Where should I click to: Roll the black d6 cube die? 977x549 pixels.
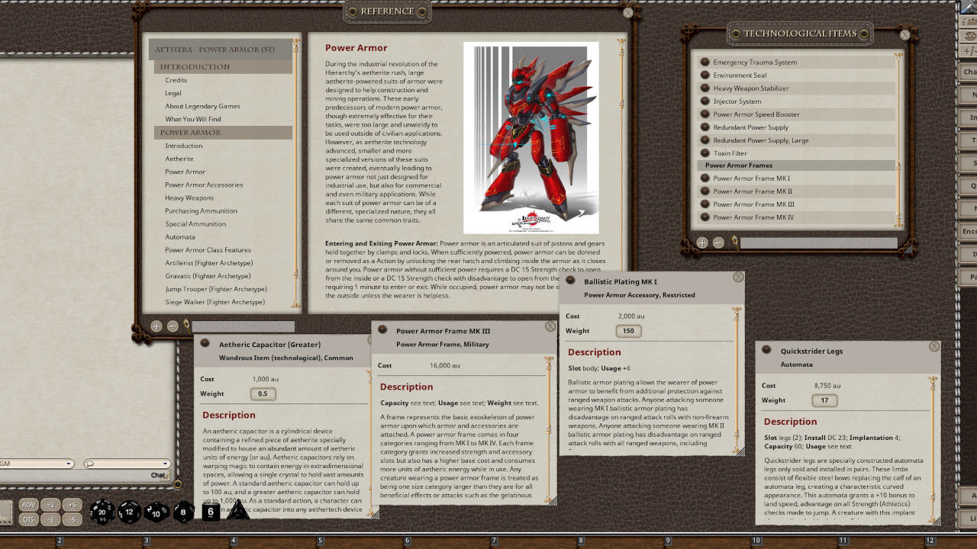[x=211, y=512]
